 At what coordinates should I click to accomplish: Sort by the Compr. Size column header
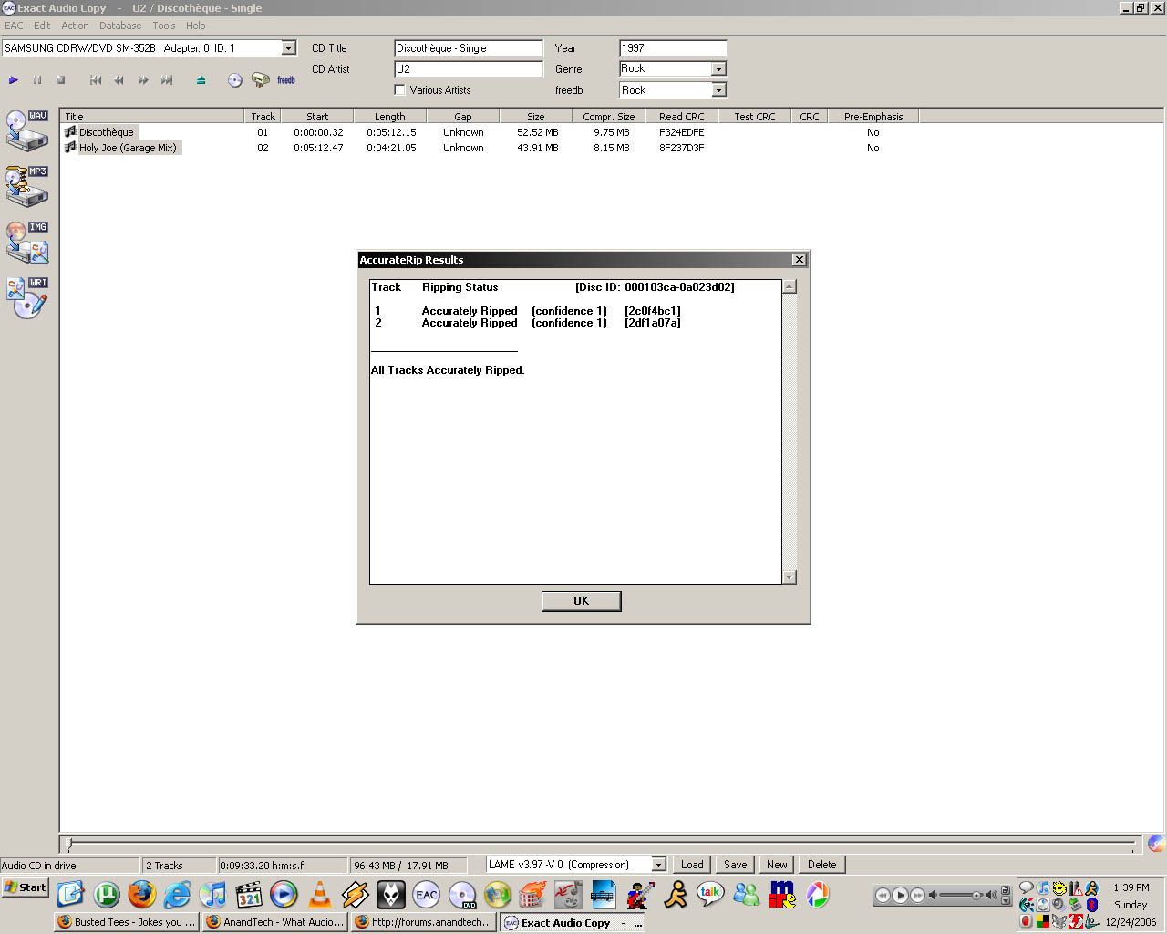tap(609, 117)
